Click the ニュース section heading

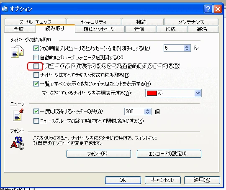coord(18,104)
